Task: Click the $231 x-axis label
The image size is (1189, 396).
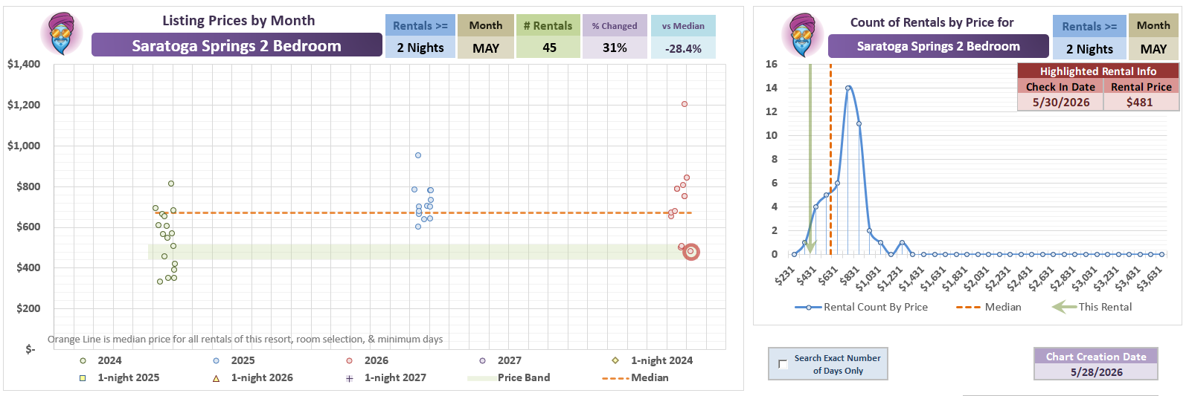Action: click(x=785, y=275)
